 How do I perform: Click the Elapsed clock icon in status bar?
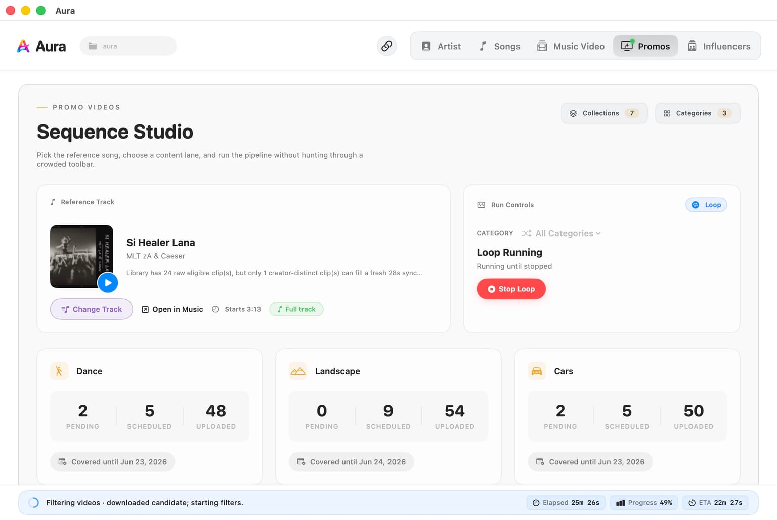pyautogui.click(x=536, y=503)
